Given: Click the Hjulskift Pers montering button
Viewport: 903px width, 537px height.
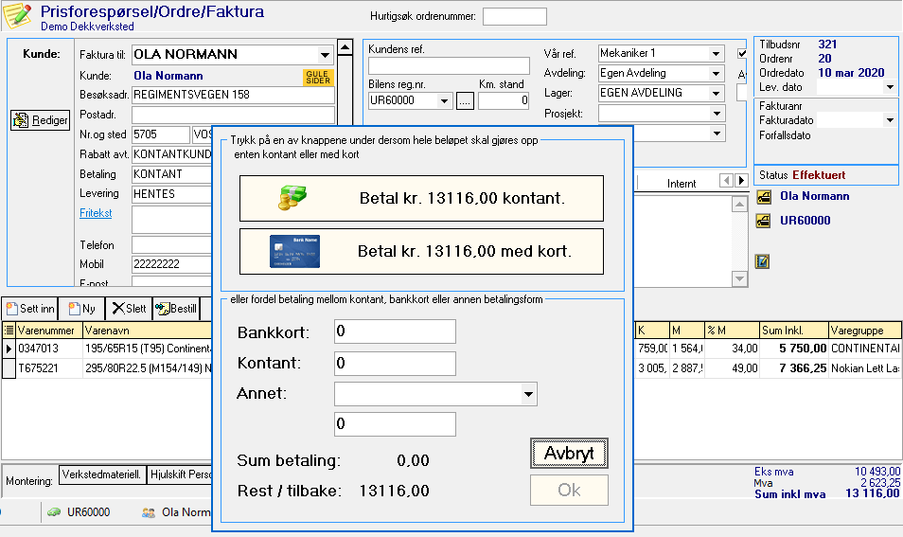Looking at the screenshot, I should (x=180, y=474).
